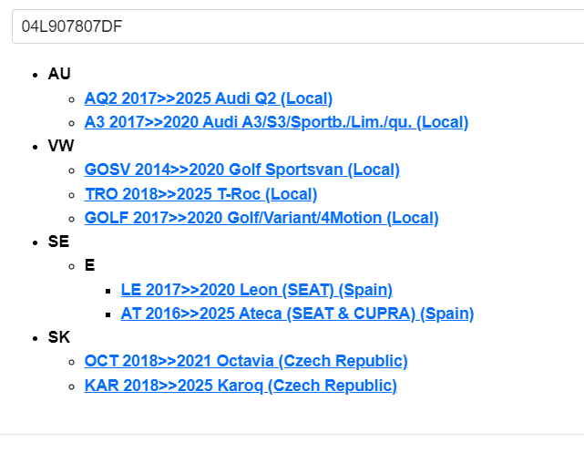
Task: Open the AQ2 Audi Q2 link
Action: click(208, 98)
